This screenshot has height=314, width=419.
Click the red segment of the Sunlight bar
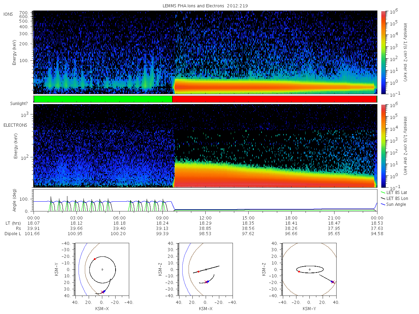point(274,99)
